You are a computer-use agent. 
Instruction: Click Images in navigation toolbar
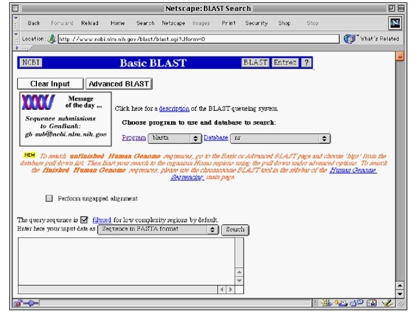pos(201,23)
